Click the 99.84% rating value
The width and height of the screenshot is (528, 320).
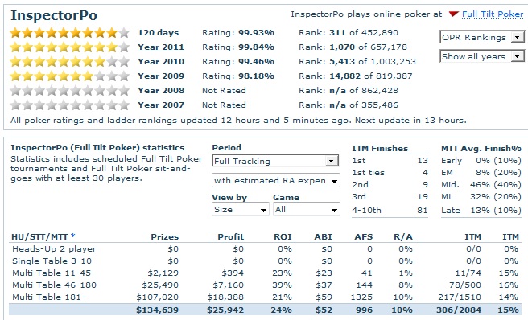tap(256, 47)
